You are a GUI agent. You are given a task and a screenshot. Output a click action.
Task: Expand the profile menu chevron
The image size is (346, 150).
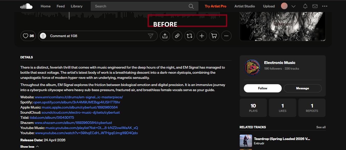click(x=293, y=6)
